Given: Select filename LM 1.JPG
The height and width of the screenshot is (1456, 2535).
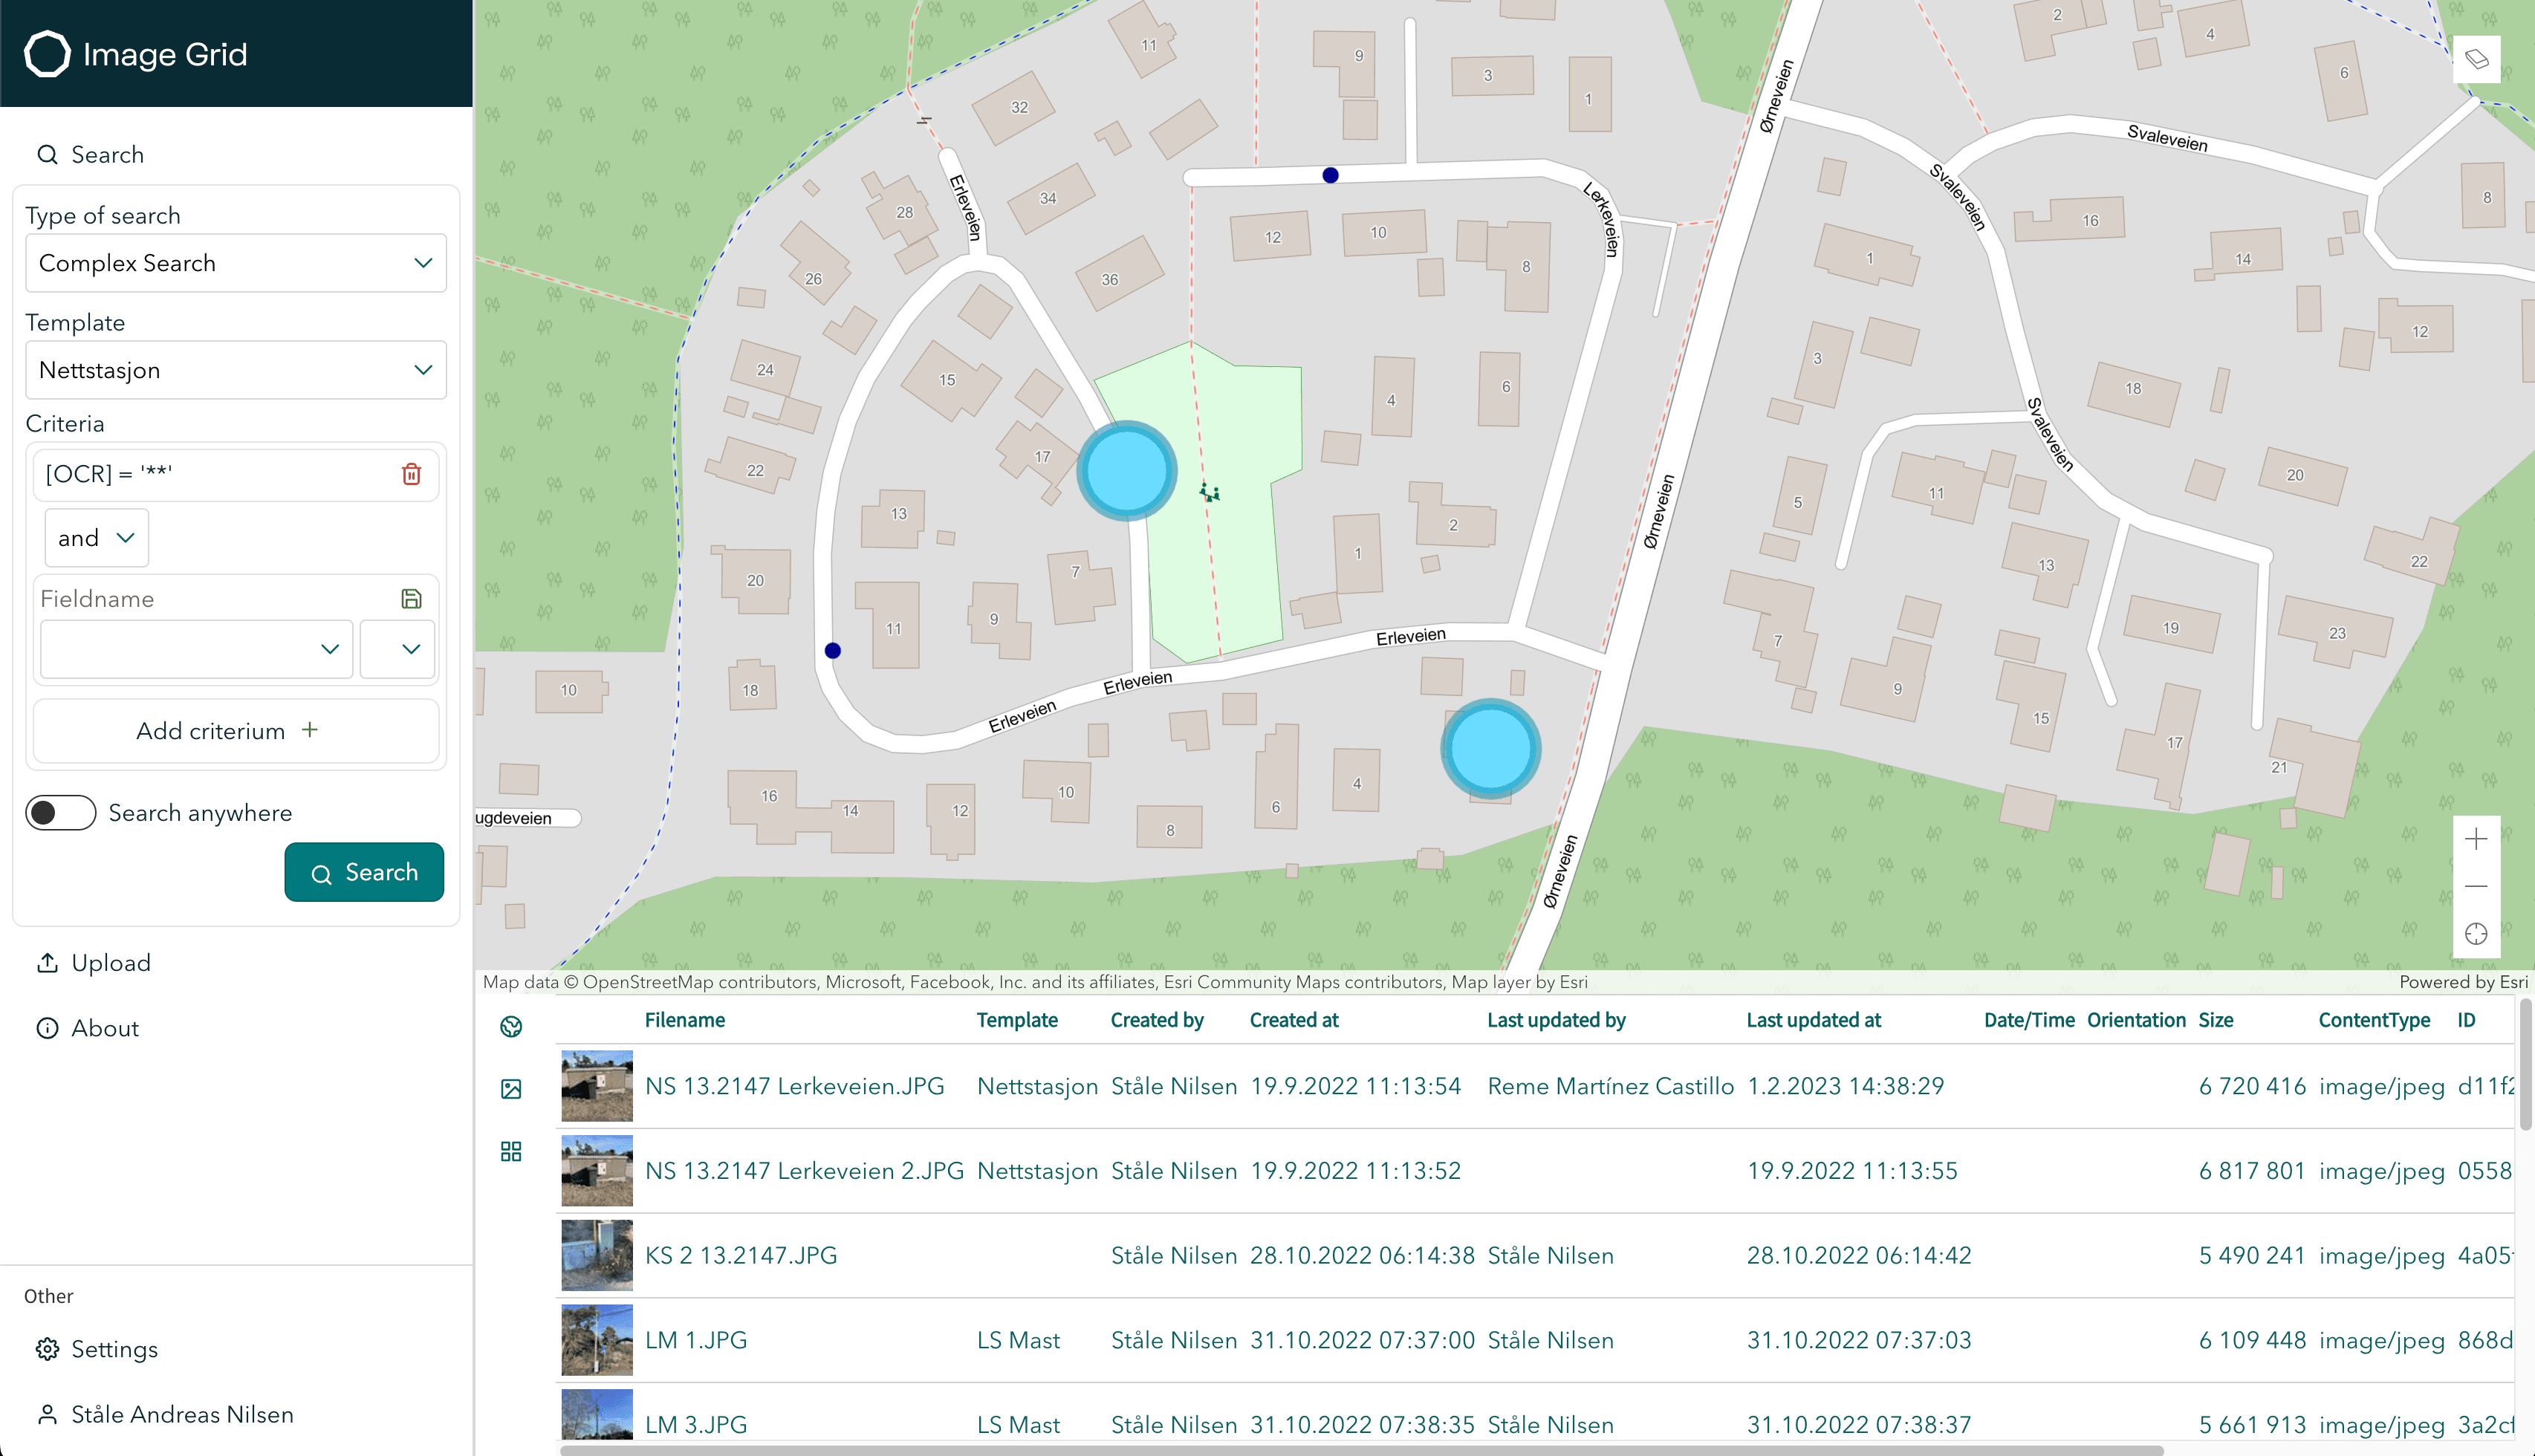Looking at the screenshot, I should pyautogui.click(x=696, y=1341).
